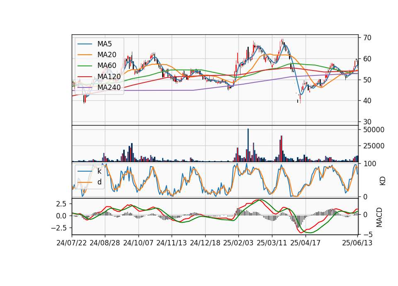Click the 24/10/07 date tick label
Viewport: 398px width, 286px height.
(138, 243)
